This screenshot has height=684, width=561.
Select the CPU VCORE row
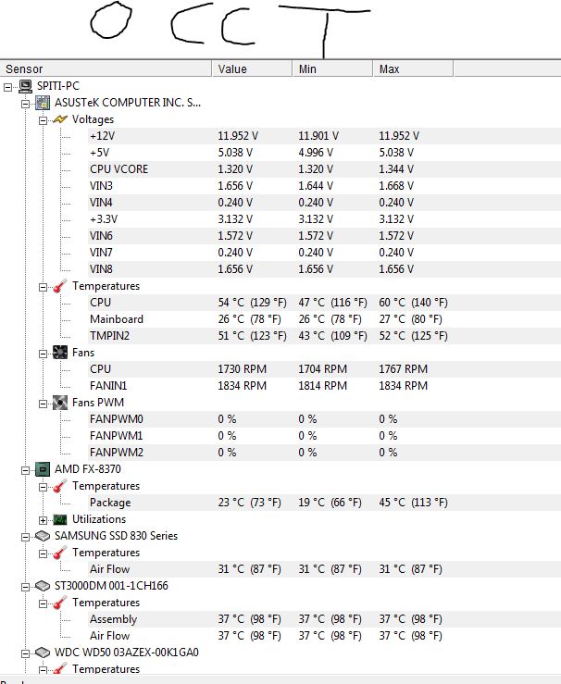coord(324,169)
